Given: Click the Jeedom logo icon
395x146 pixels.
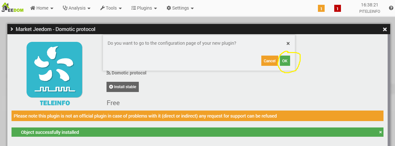Looking at the screenshot, I should [12, 8].
